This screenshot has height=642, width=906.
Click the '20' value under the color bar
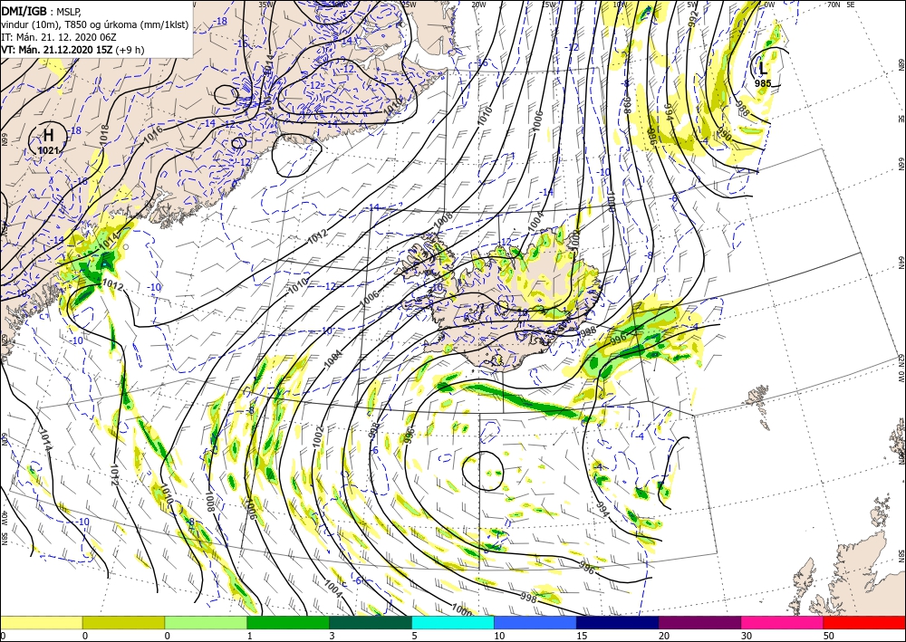click(x=664, y=637)
